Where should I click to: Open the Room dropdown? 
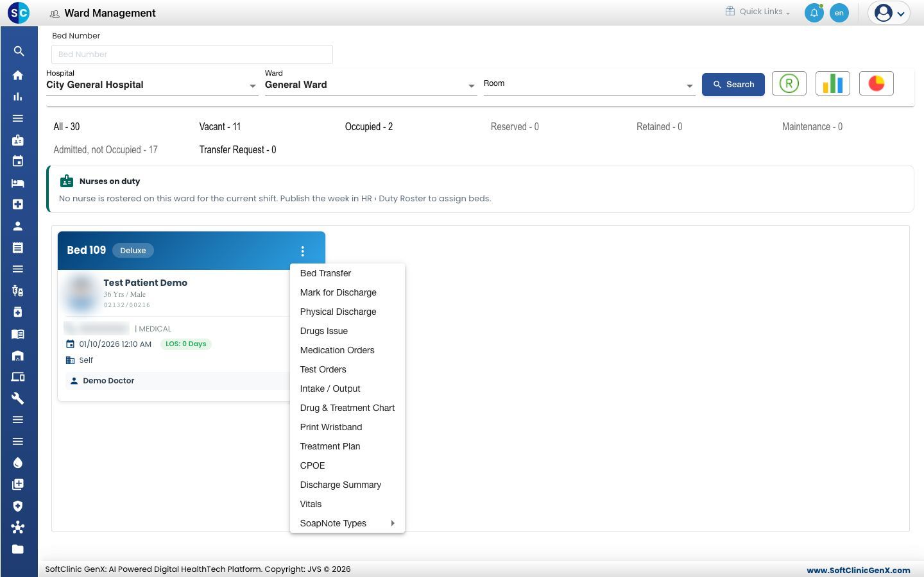click(589, 85)
